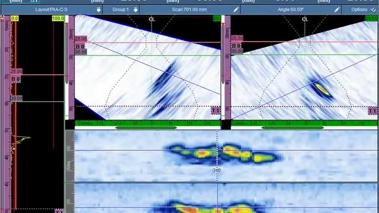Click the left S-scan horizontal scrollbar thumb
This screenshot has height=213, width=379.
(146, 128)
